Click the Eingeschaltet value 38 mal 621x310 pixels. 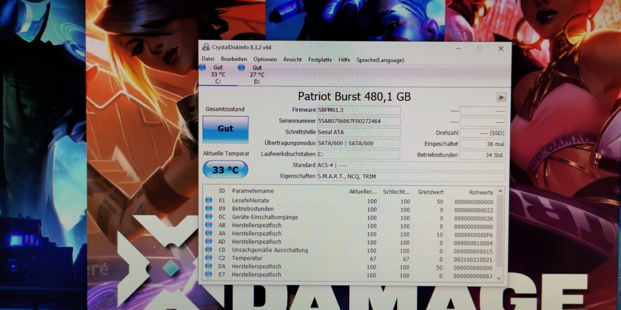pos(482,144)
